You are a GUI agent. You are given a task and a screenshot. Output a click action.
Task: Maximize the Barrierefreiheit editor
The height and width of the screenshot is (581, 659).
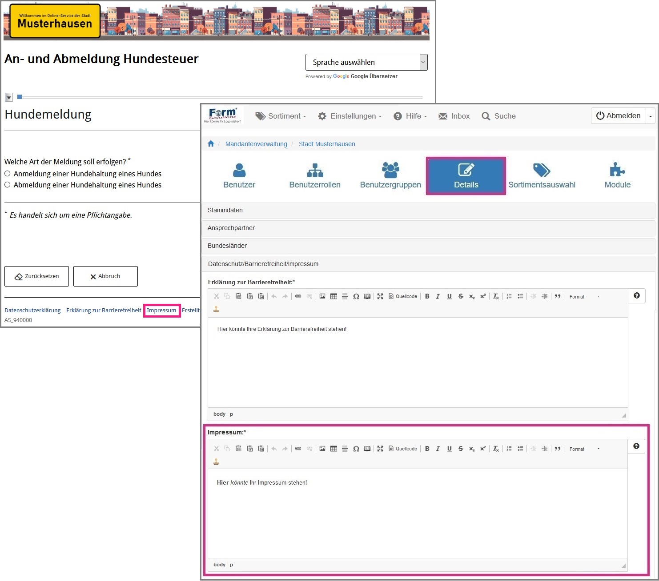(x=380, y=296)
